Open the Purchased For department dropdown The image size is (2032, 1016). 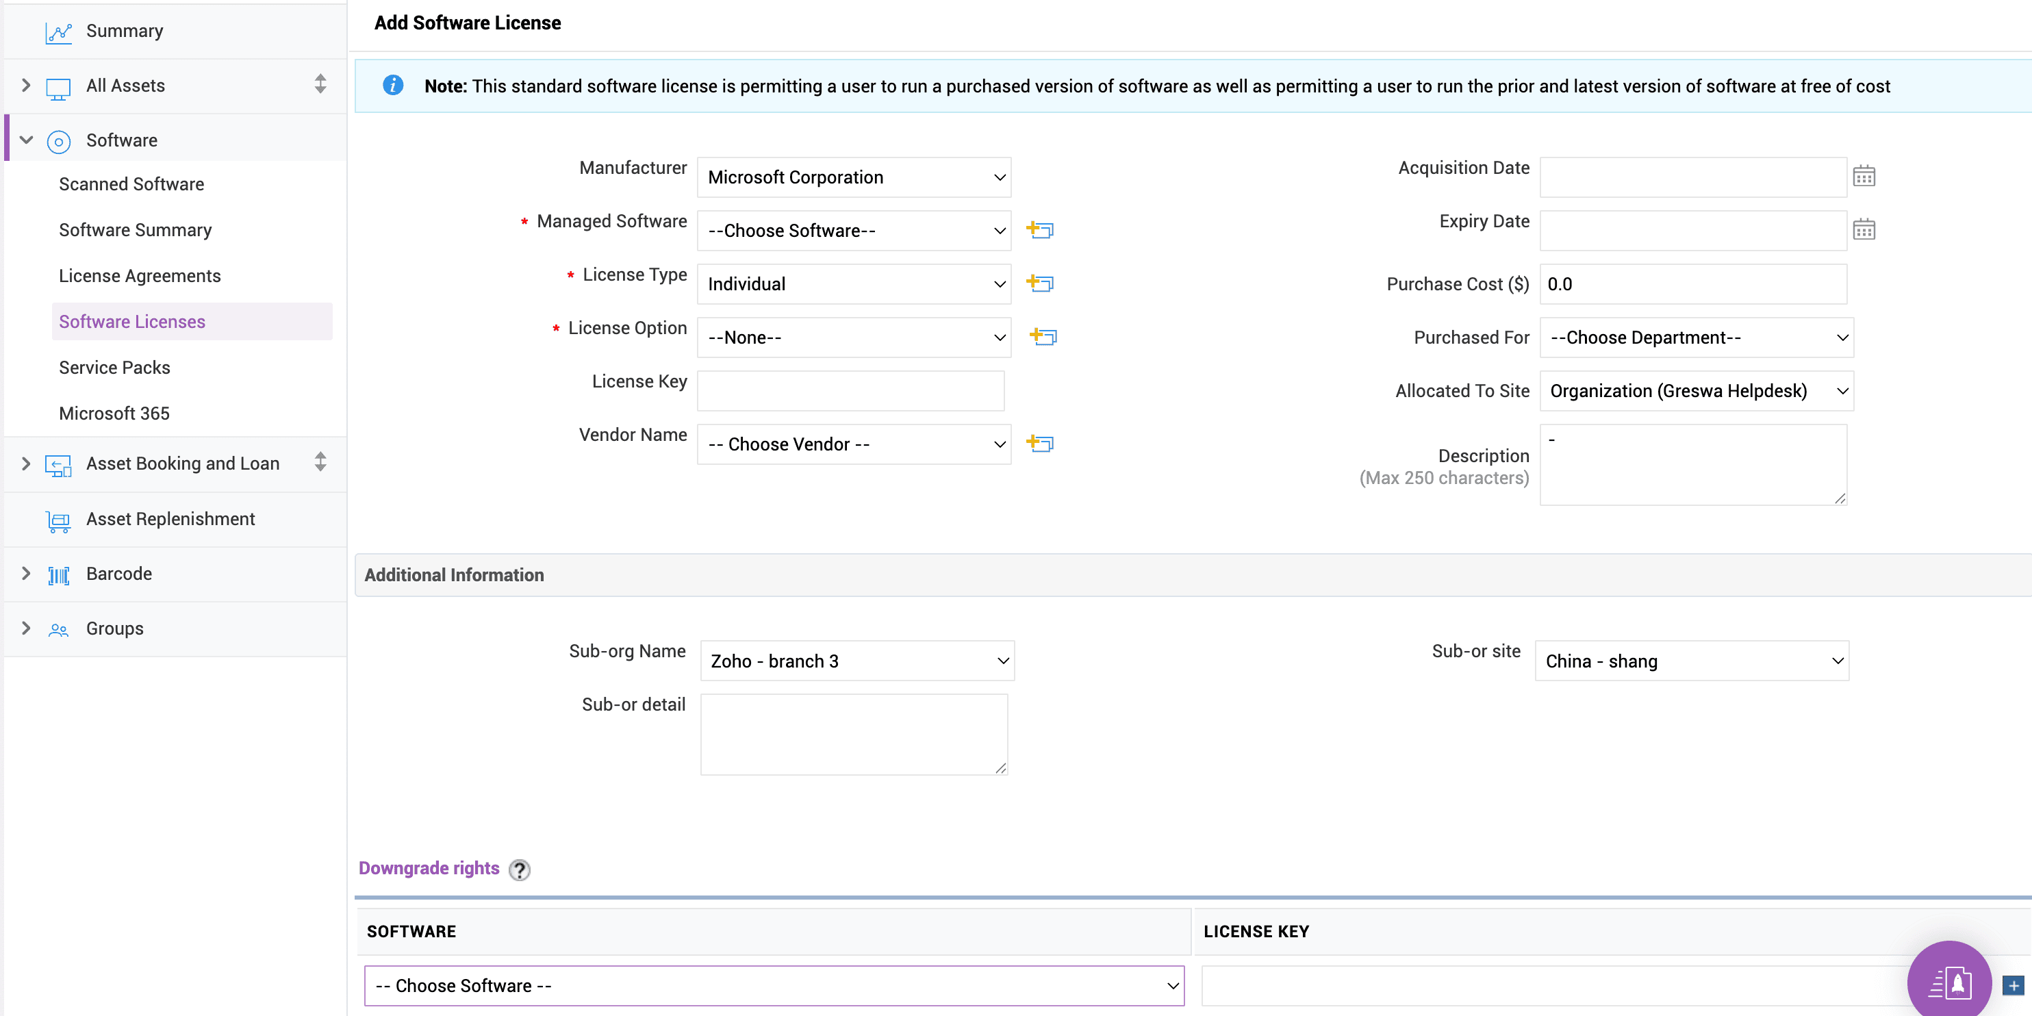(1696, 338)
